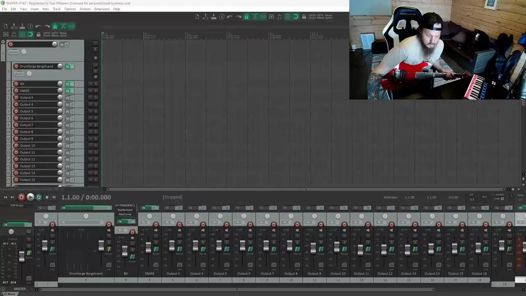This screenshot has width=526, height=296.
Task: Open the Track menu
Action: coord(57,9)
